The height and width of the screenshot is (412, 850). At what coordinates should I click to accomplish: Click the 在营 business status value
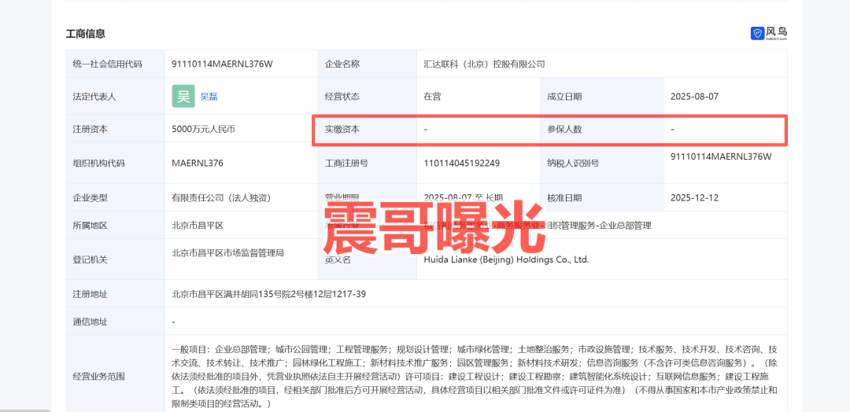pos(432,97)
